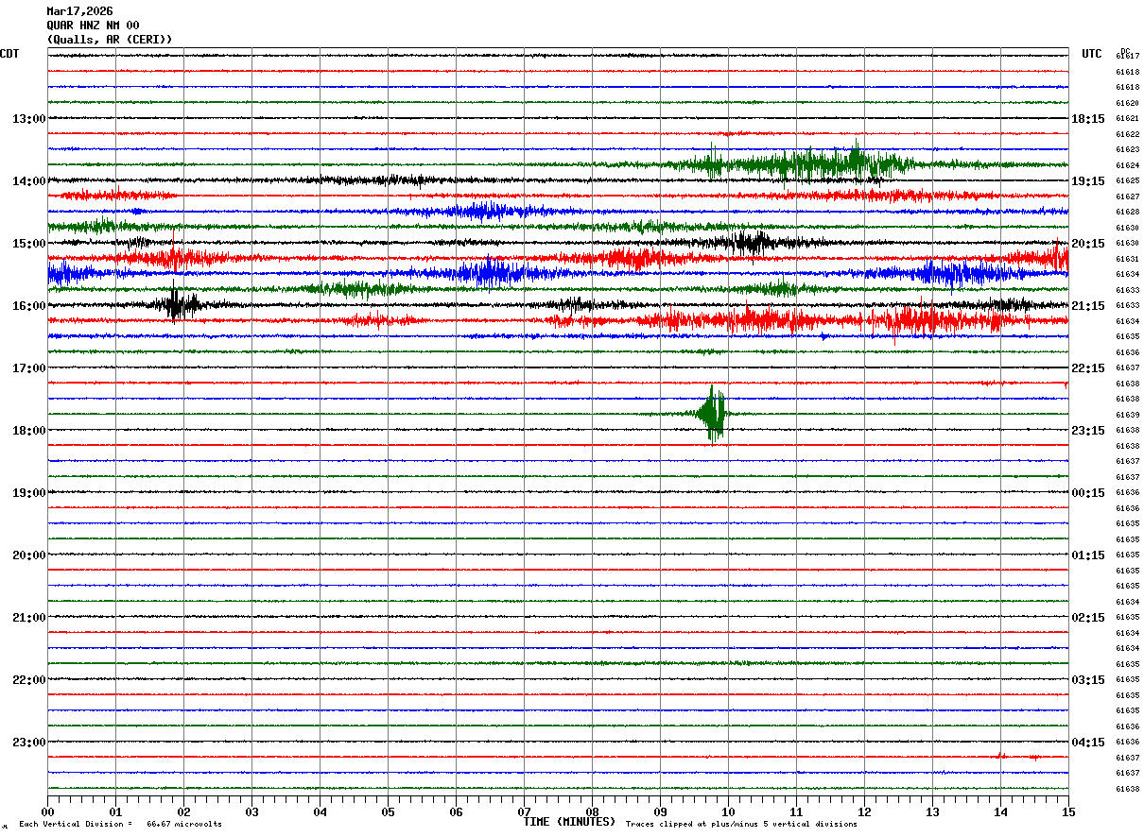Click the CDT timezone label
The image size is (1144, 837).
[9, 54]
